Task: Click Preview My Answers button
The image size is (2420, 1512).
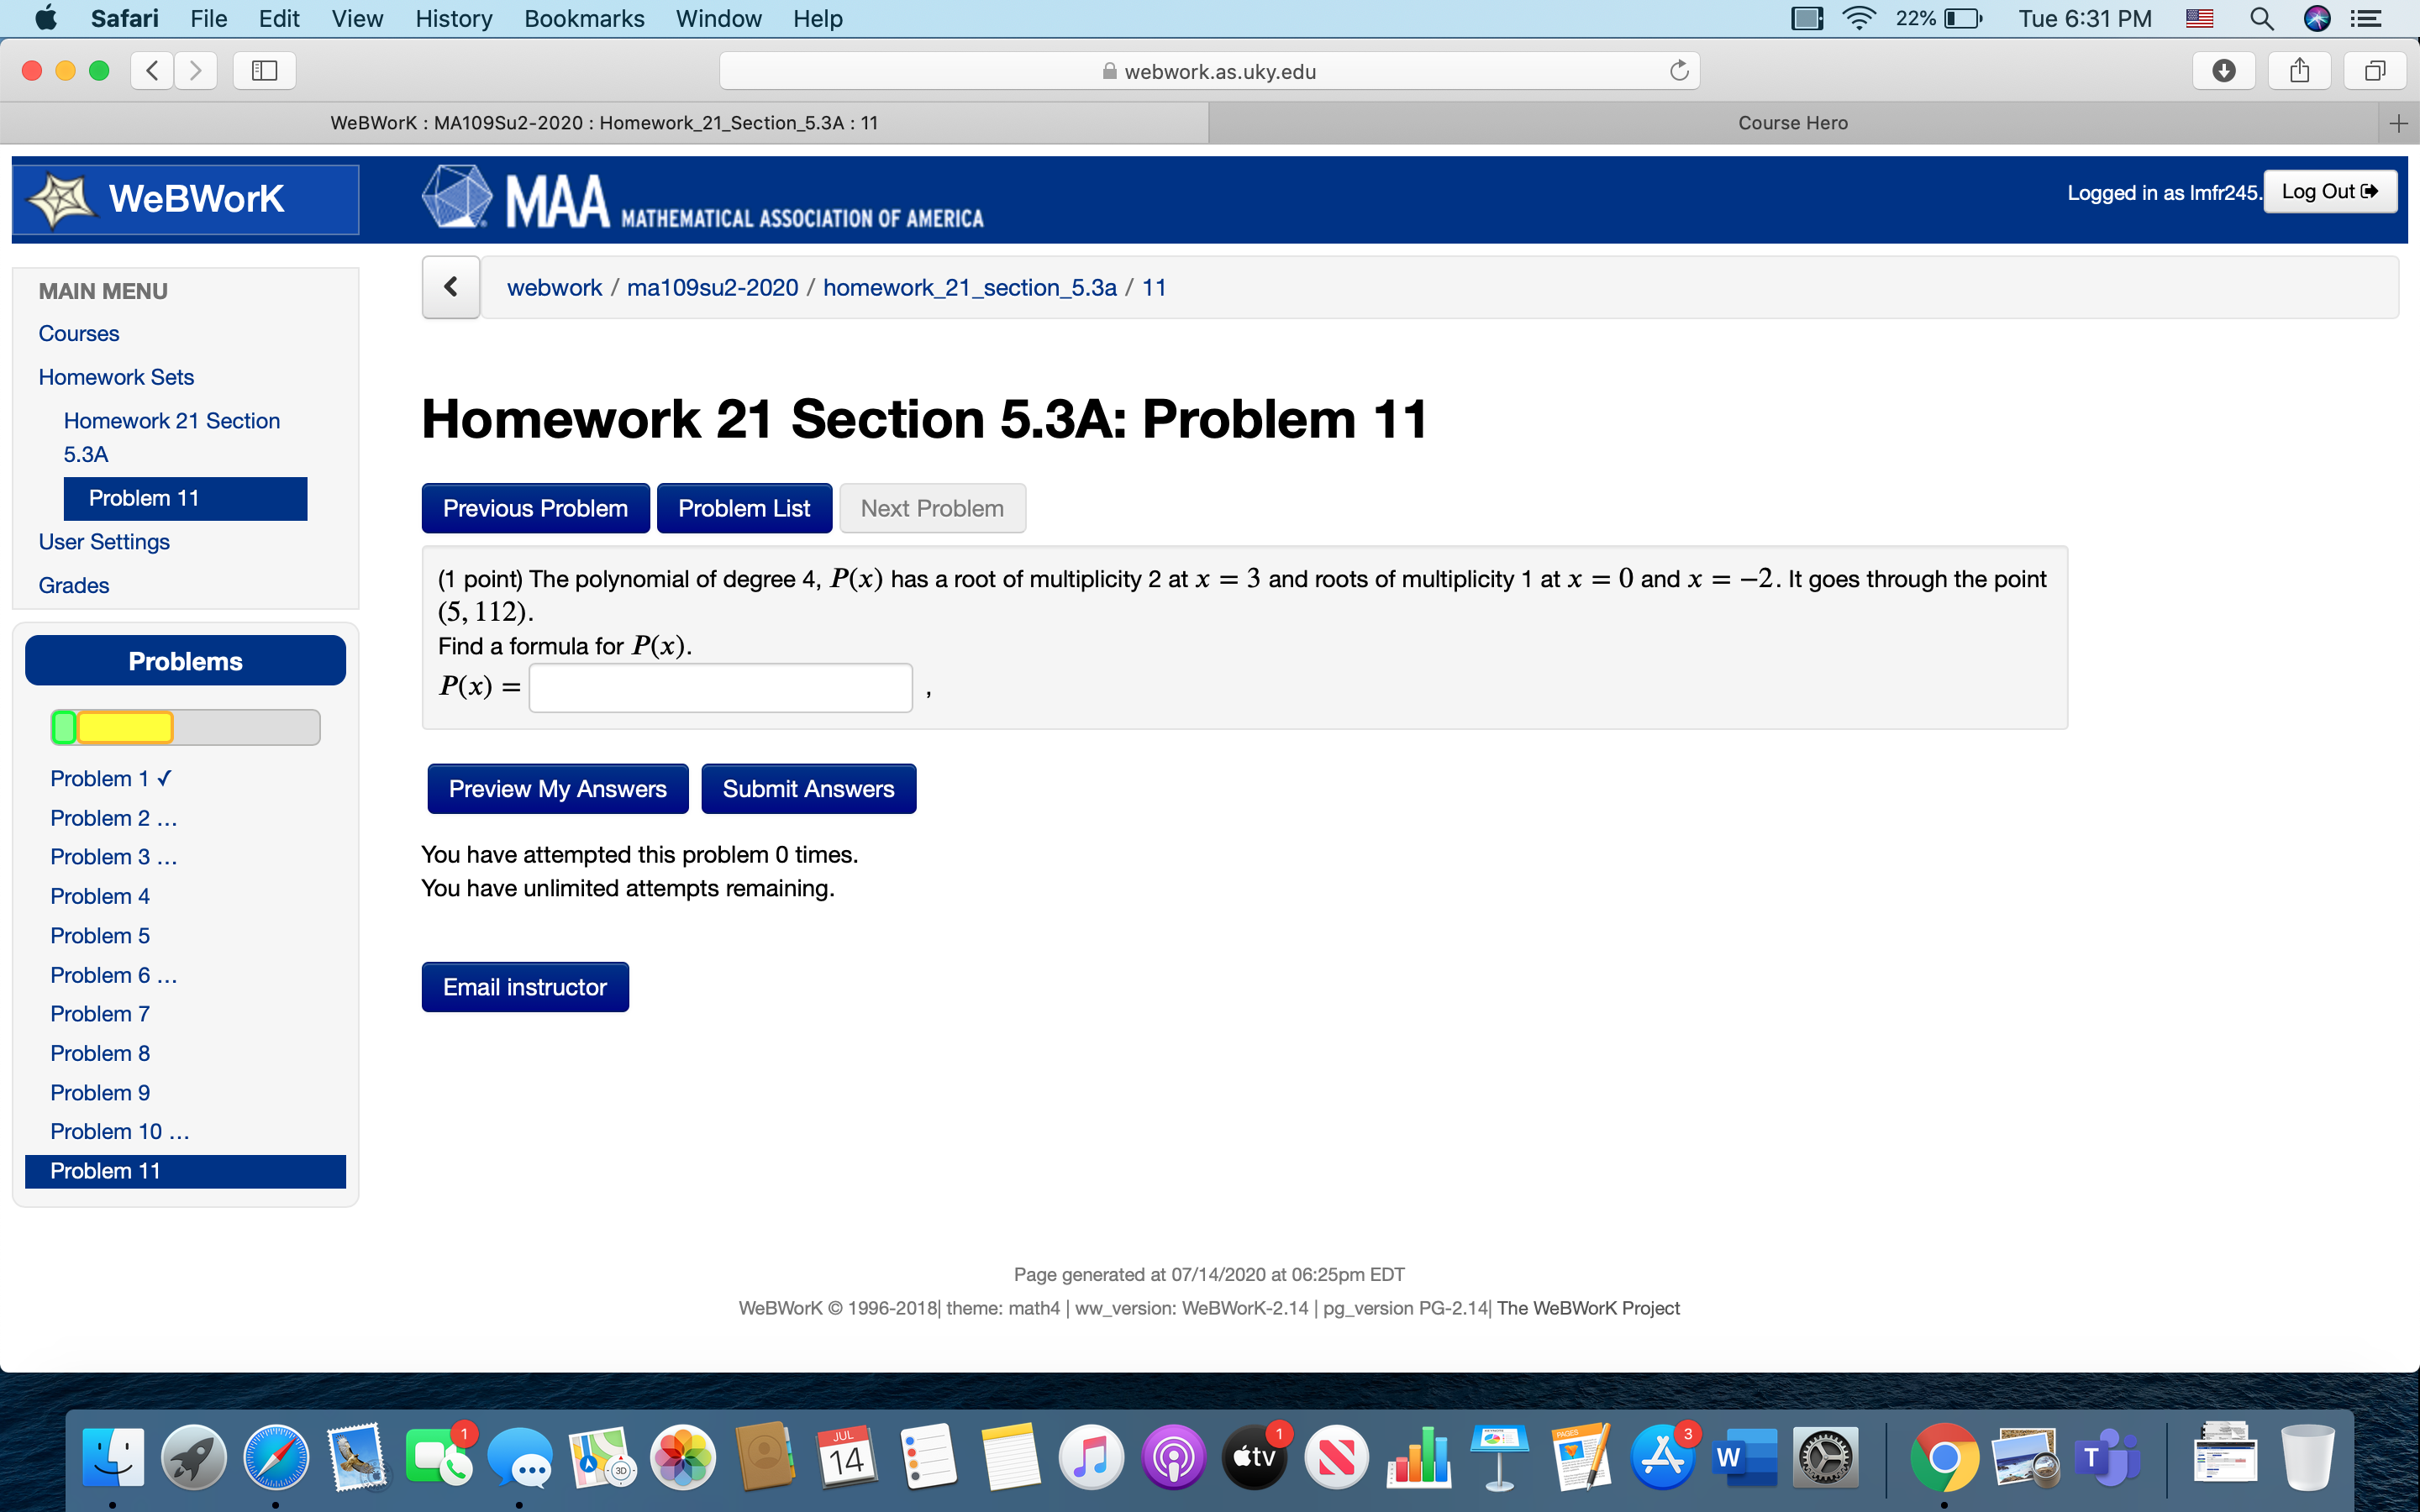Action: pyautogui.click(x=557, y=789)
